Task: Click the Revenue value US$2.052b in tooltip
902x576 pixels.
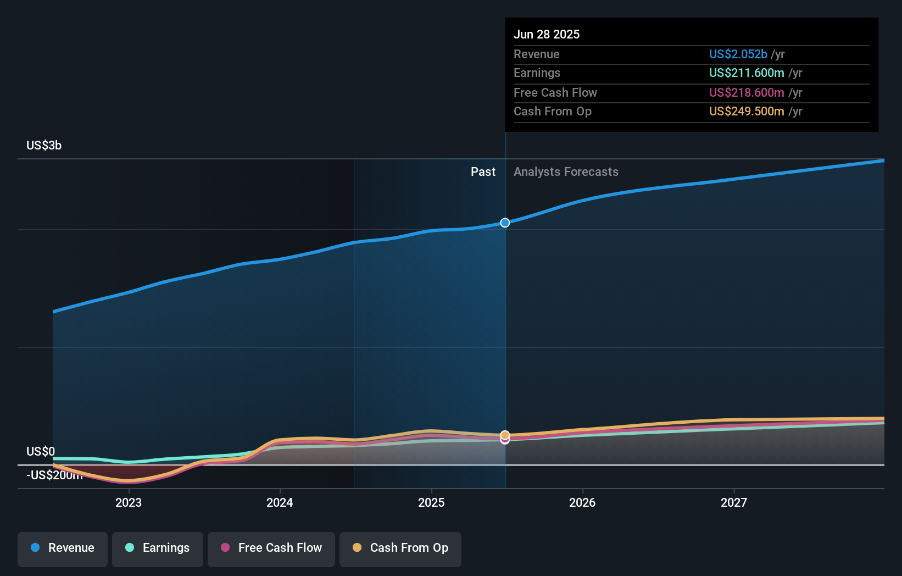Action: (x=738, y=54)
